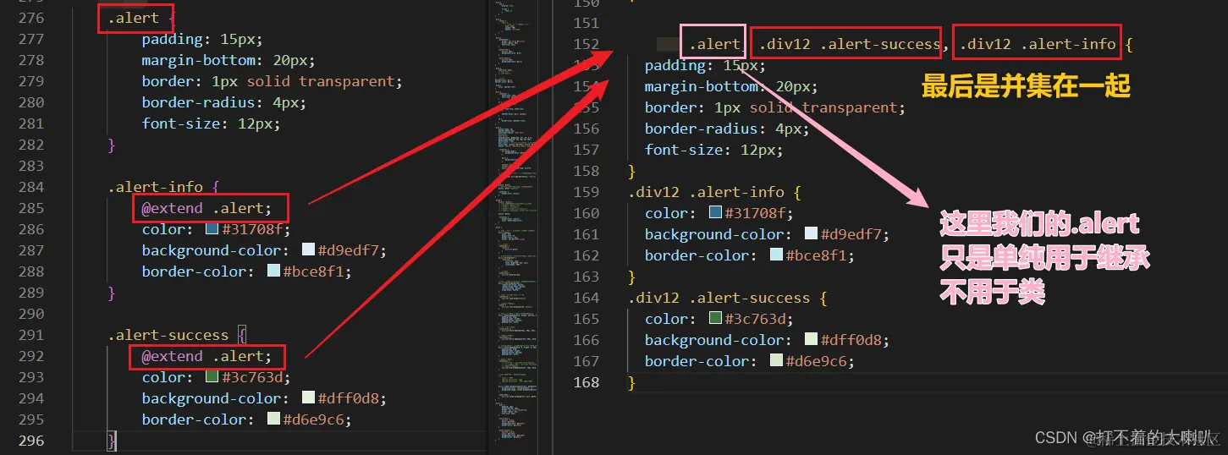This screenshot has width=1228, height=455.
Task: Click the closing brace on line 282
Action: 111,145
